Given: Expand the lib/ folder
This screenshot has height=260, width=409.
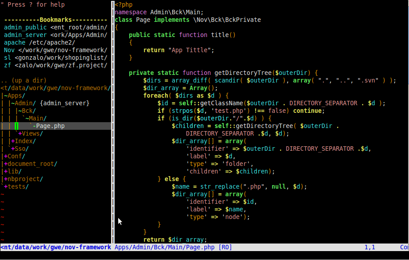Looking at the screenshot, I should coord(13,171).
